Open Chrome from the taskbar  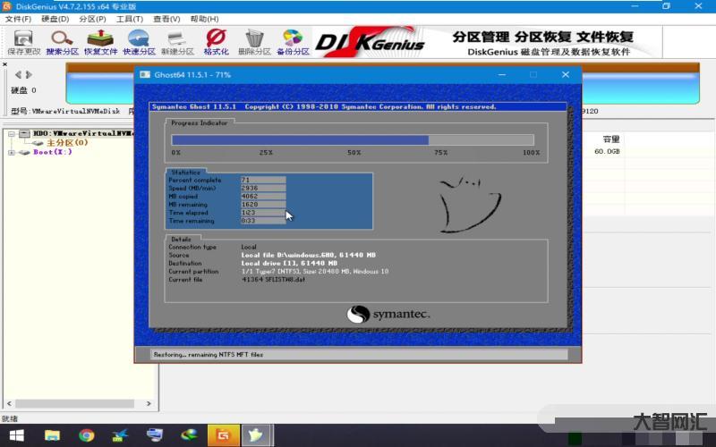point(86,435)
